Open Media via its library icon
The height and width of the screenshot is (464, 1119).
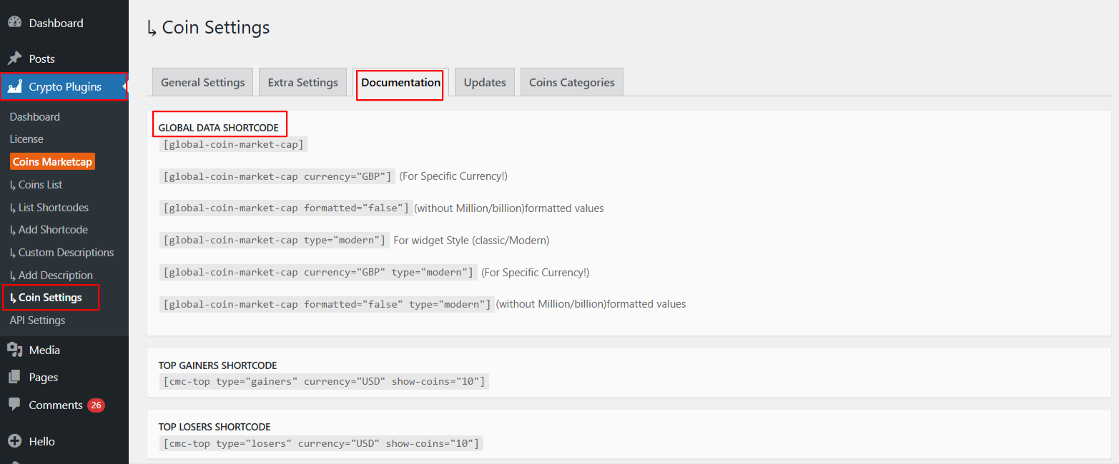tap(15, 349)
